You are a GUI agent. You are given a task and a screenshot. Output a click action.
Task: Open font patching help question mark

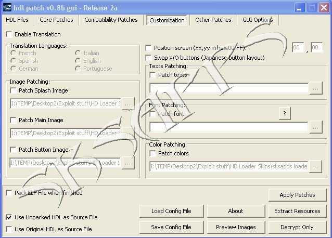(x=285, y=113)
